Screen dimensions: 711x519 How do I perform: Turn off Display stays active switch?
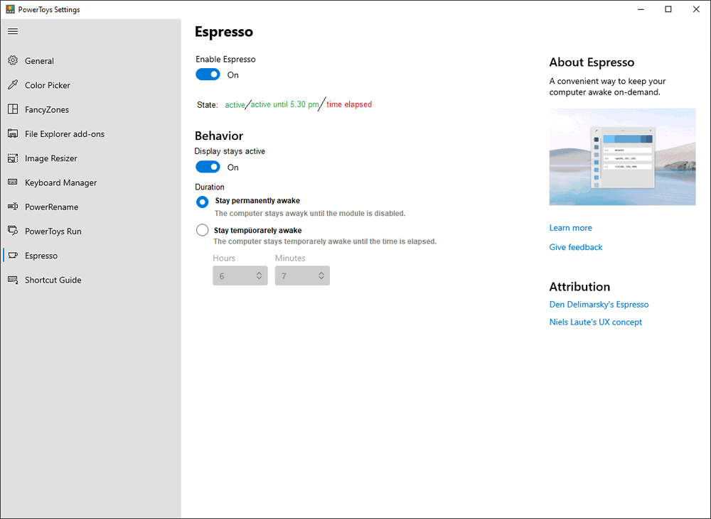click(208, 167)
